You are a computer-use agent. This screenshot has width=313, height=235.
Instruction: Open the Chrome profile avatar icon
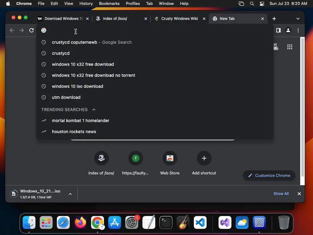(288, 30)
